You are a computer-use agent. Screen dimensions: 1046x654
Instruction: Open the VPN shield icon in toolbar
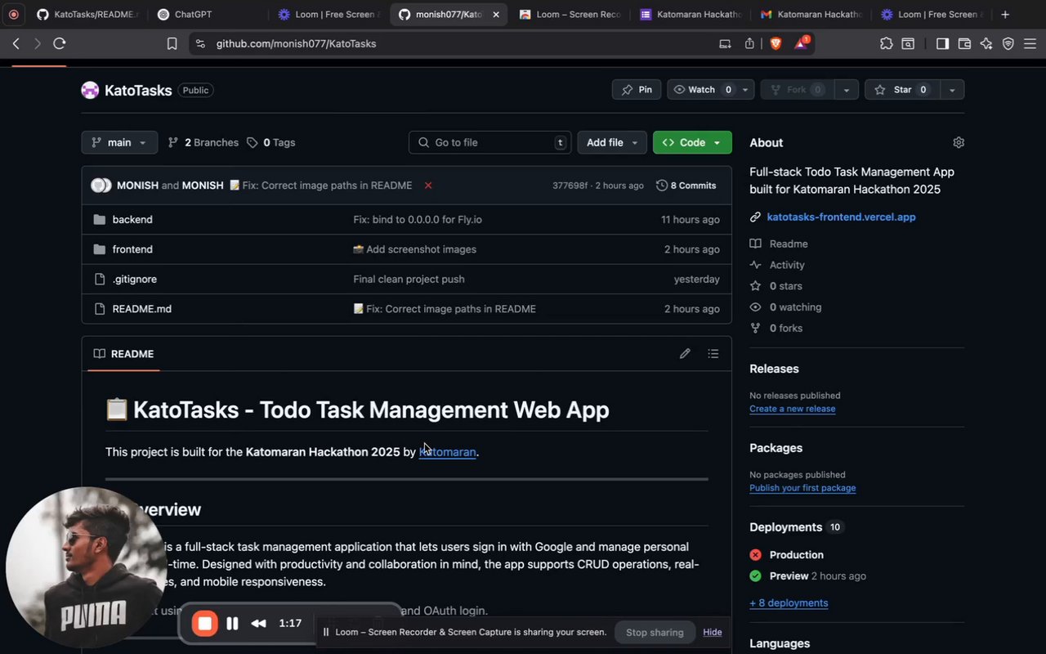(x=1008, y=43)
